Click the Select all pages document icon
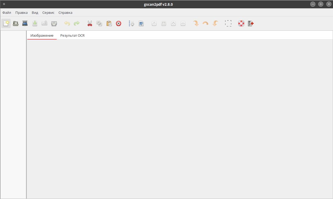Screen dimensions: 333x199 (x=141, y=23)
